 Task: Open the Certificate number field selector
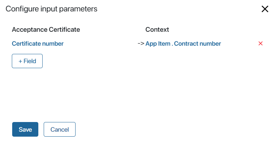(x=38, y=44)
